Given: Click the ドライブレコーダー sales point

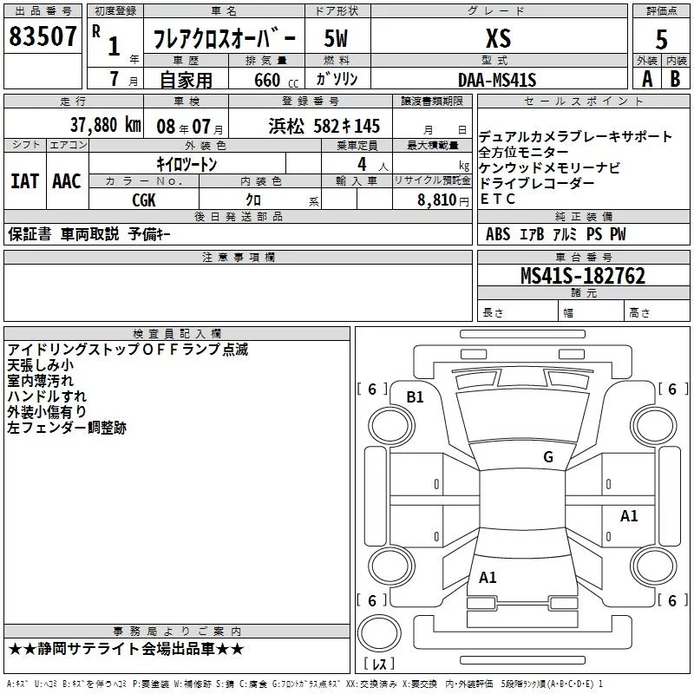Looking at the screenshot, I should tap(537, 183).
